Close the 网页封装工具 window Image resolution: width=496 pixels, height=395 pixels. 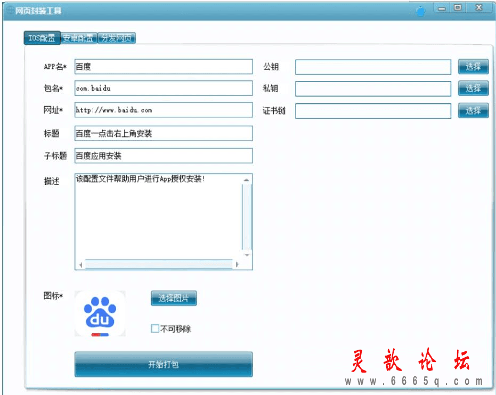[x=479, y=7]
